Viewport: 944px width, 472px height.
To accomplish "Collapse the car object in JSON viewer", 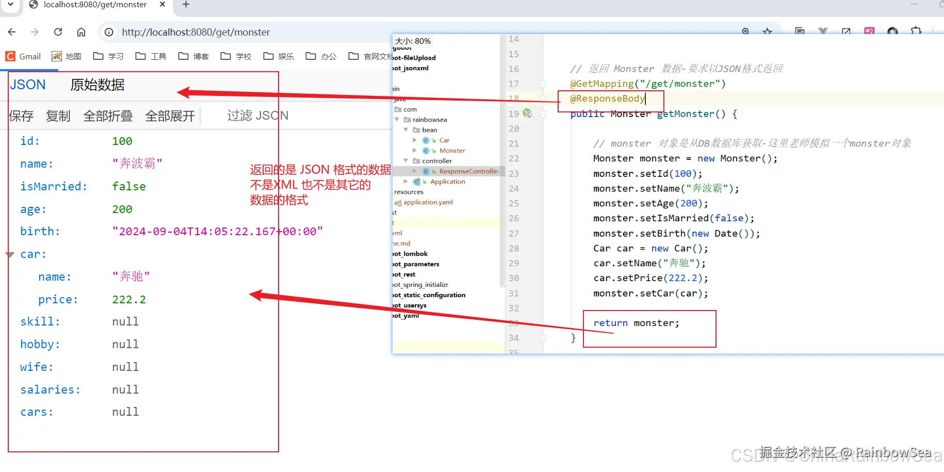I will coord(10,254).
